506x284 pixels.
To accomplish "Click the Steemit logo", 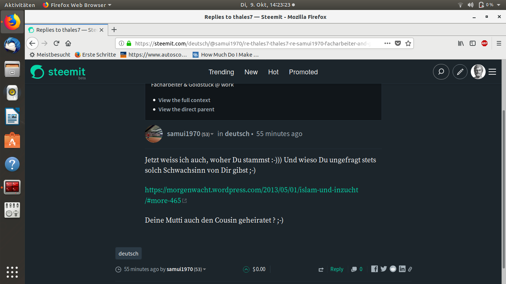I will tap(58, 72).
